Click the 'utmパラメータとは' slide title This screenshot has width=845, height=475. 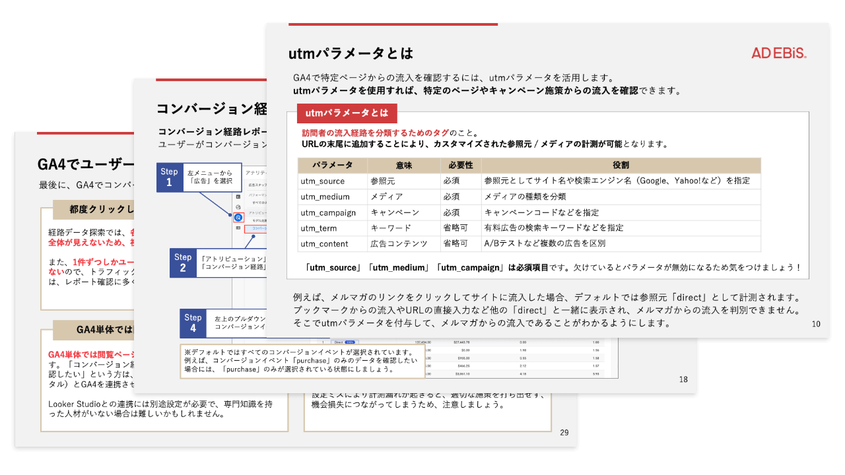(351, 53)
